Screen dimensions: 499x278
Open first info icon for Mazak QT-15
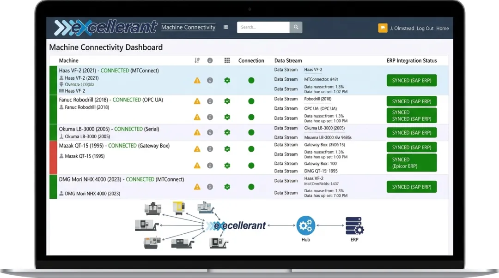[x=210, y=149]
